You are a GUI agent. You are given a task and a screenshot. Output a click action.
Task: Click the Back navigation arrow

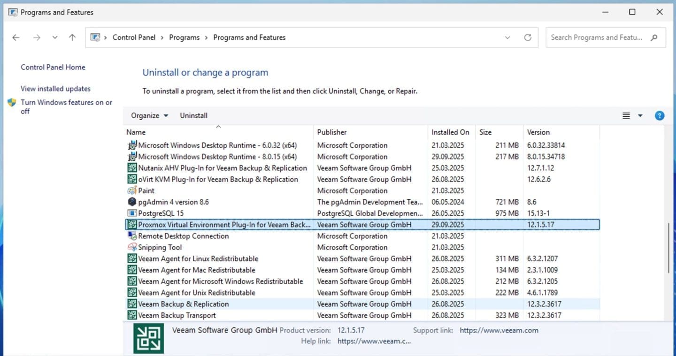[16, 38]
